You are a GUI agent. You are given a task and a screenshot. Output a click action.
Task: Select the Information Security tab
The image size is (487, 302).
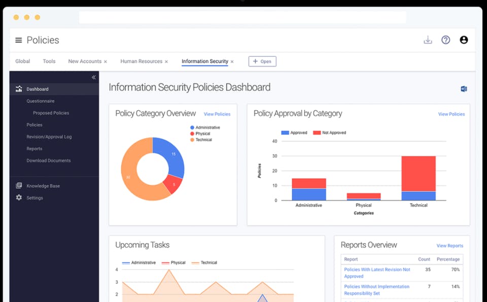205,61
